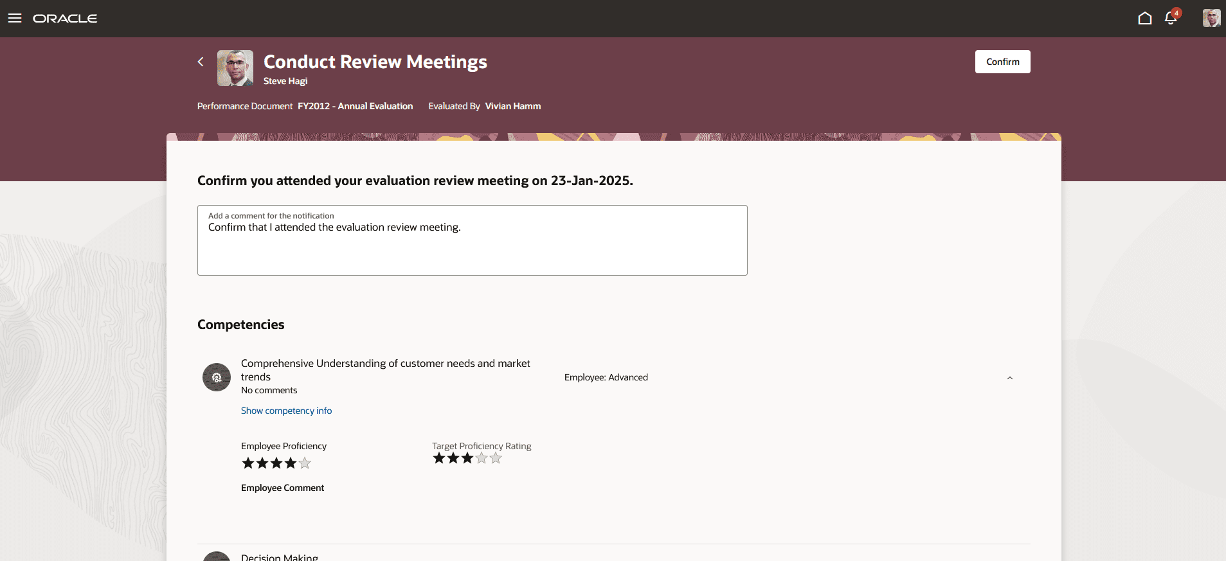
Task: Click the 'Conduct Review Meetings' heading
Action: [375, 62]
